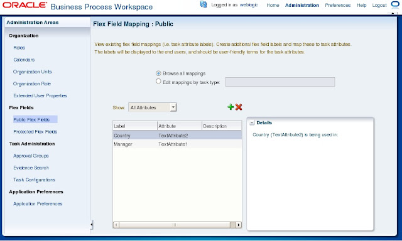This screenshot has height=241, width=402.
Task: Open the Home menu link
Action: point(273,5)
